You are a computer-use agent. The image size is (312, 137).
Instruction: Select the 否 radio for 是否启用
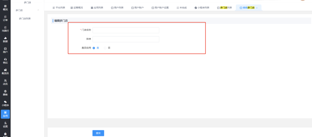(105, 48)
